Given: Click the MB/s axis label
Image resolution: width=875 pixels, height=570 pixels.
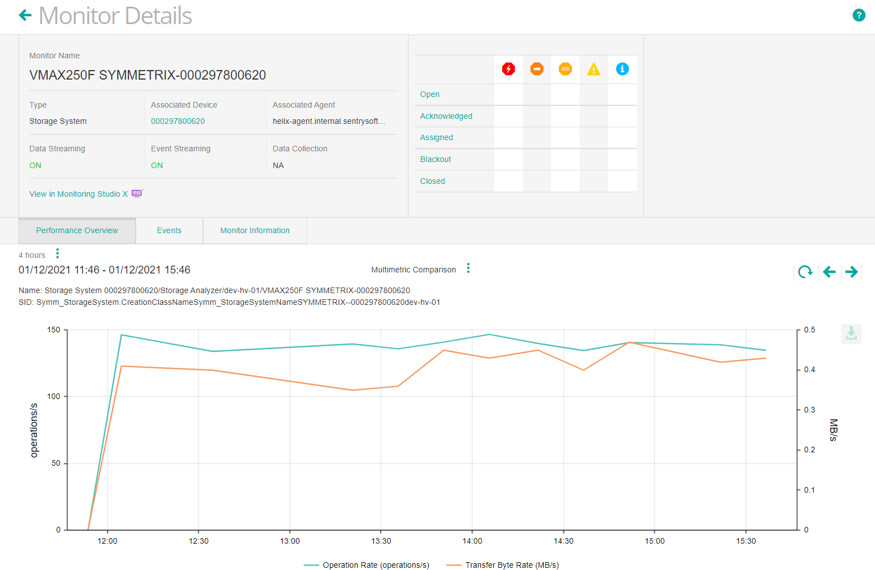Looking at the screenshot, I should [833, 430].
